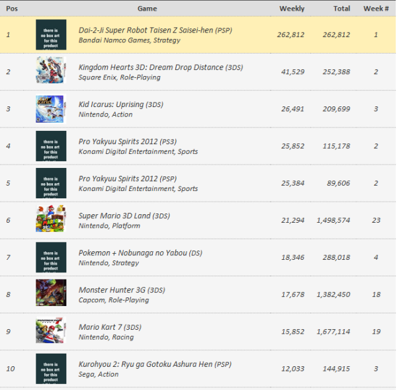Click Kingdom Hearts 3D box art thumbnail
The width and height of the screenshot is (397, 390).
coord(51,71)
